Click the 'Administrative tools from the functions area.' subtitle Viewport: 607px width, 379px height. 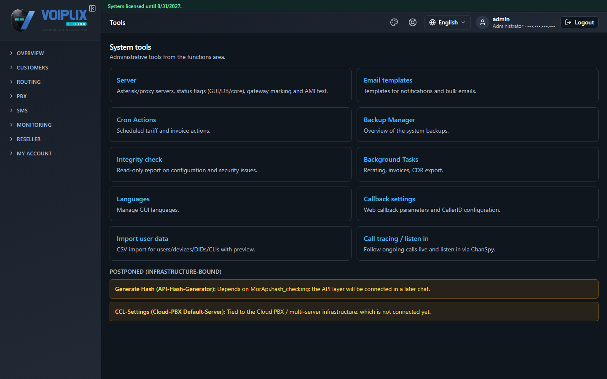[x=167, y=57]
